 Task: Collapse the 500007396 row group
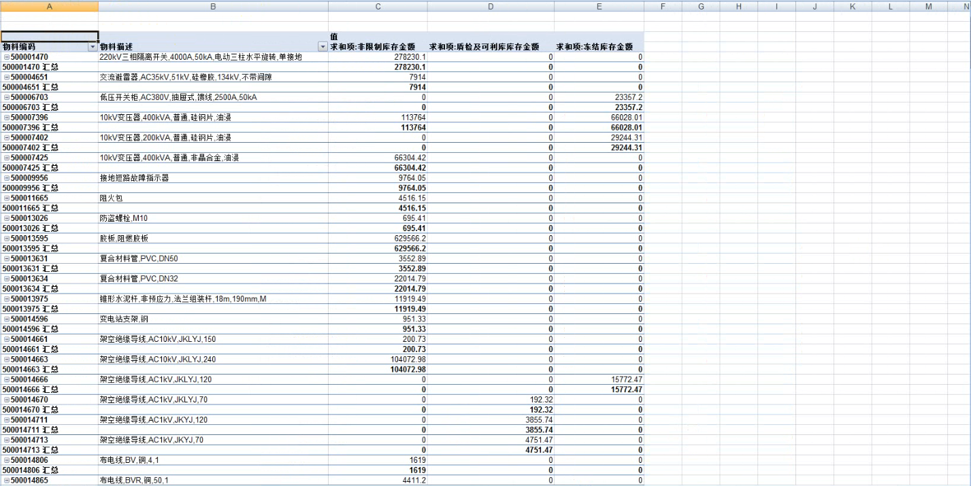[7, 118]
